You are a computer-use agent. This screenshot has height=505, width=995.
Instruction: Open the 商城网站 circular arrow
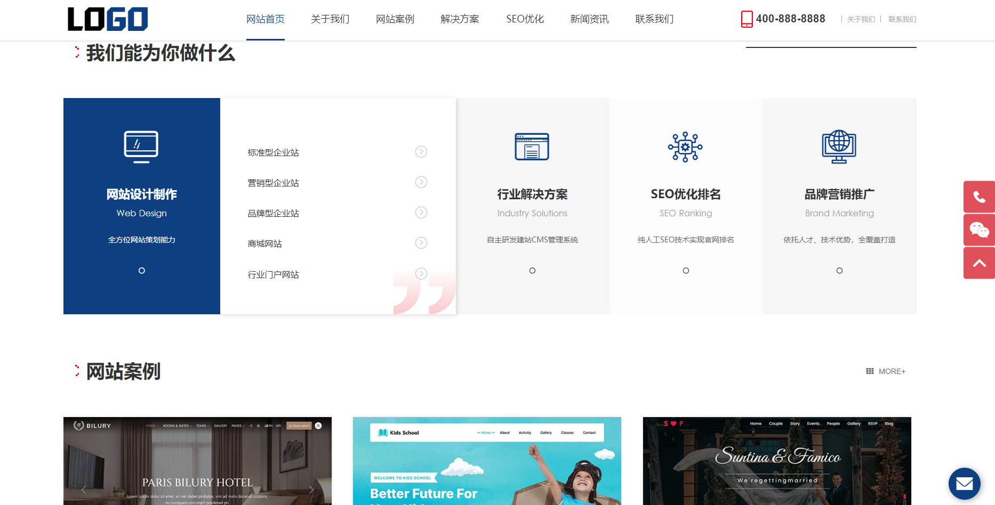421,243
